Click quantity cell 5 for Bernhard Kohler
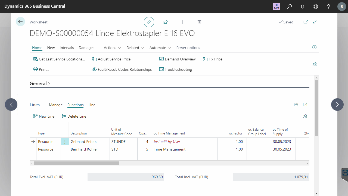Image resolution: width=348 pixels, height=196 pixels. [x=145, y=149]
